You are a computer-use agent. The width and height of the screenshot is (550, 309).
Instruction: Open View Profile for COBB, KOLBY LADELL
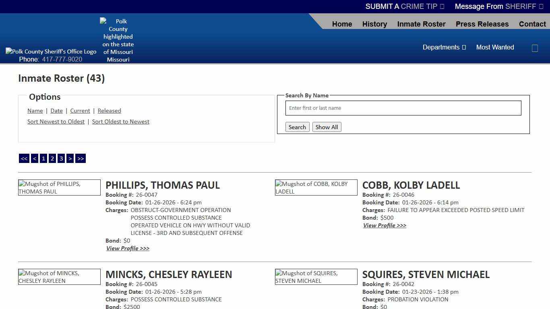385,225
